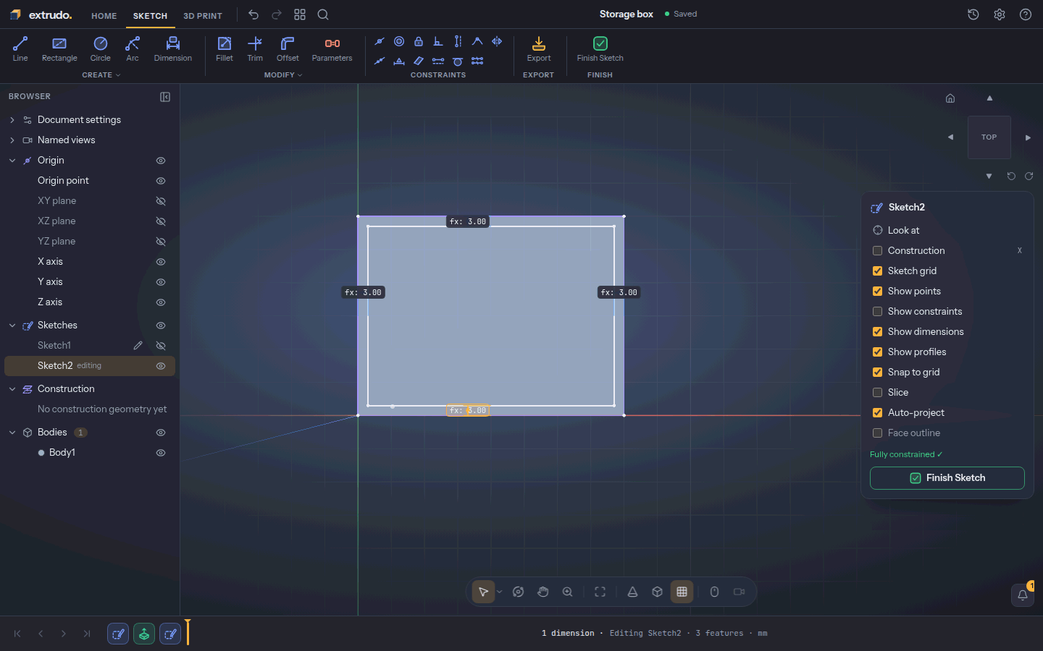Screen dimensions: 1043x651
Task: Activate the Trim tool
Action: coord(255,49)
